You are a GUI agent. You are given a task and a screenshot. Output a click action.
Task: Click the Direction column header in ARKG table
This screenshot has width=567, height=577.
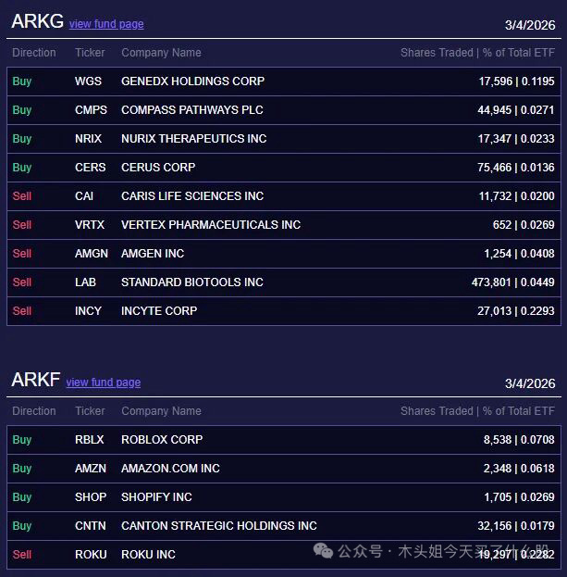34,53
